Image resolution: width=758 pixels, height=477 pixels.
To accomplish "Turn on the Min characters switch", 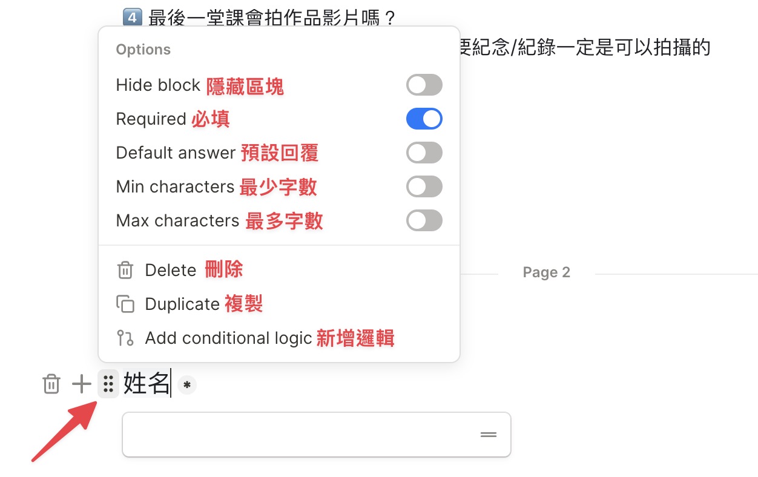I will 424,186.
